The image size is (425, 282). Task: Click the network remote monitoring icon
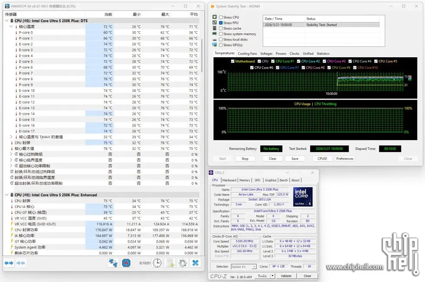pos(113,263)
